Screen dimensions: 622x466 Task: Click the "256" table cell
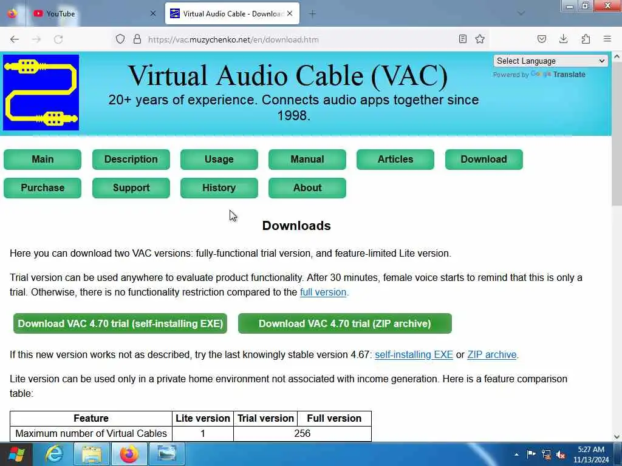tap(302, 433)
